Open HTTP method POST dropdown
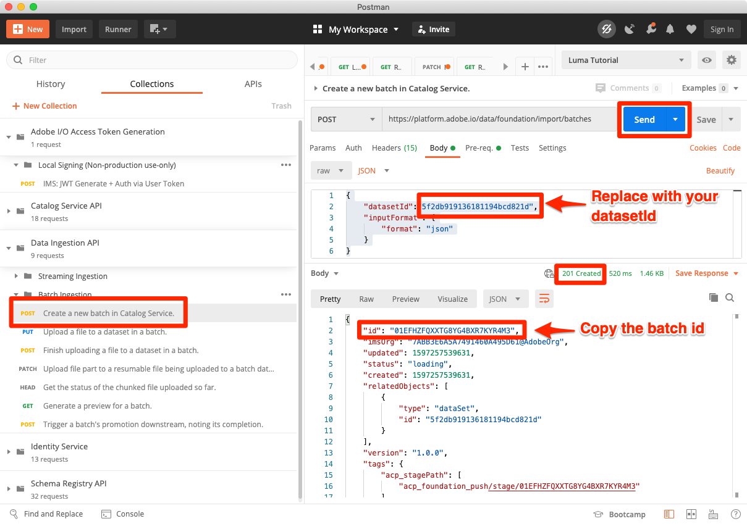 346,119
